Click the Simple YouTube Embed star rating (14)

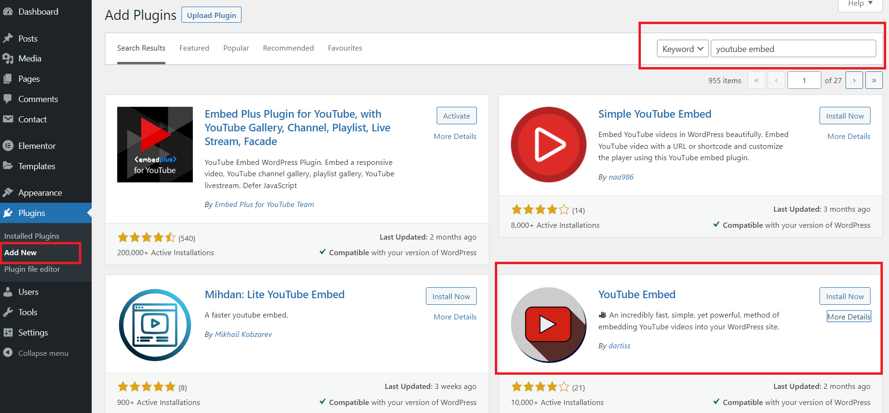tap(540, 209)
